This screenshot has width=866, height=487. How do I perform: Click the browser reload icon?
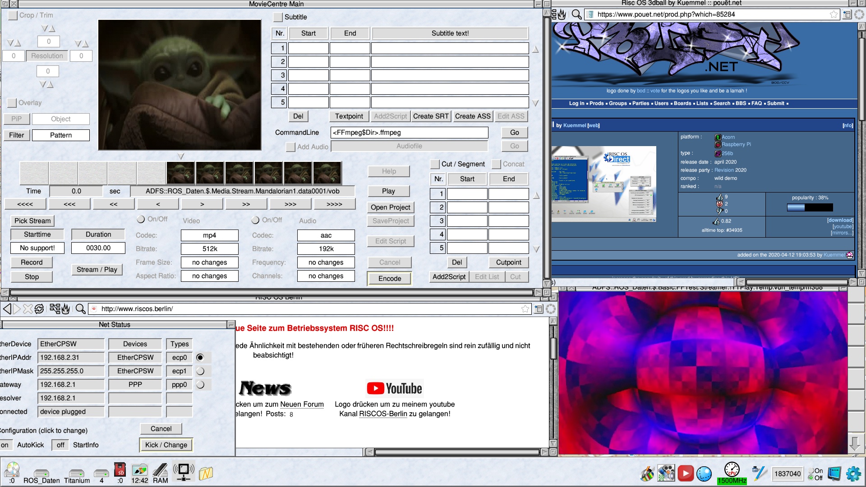point(39,309)
